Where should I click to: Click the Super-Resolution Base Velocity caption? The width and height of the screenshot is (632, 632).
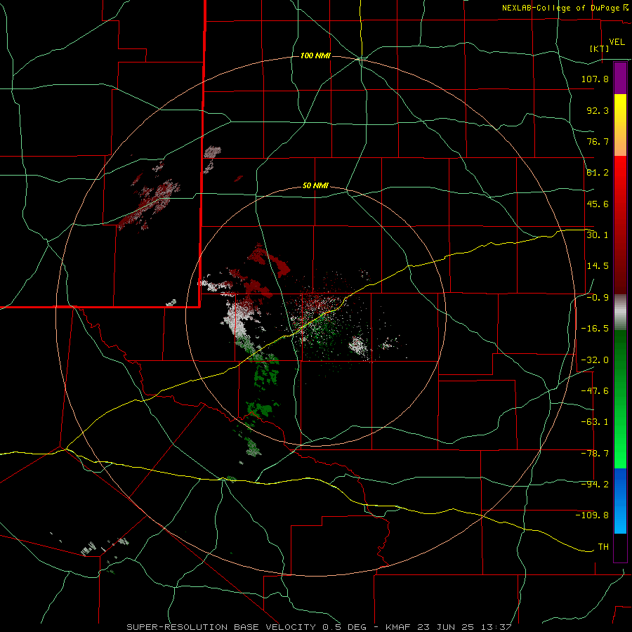[x=320, y=627]
